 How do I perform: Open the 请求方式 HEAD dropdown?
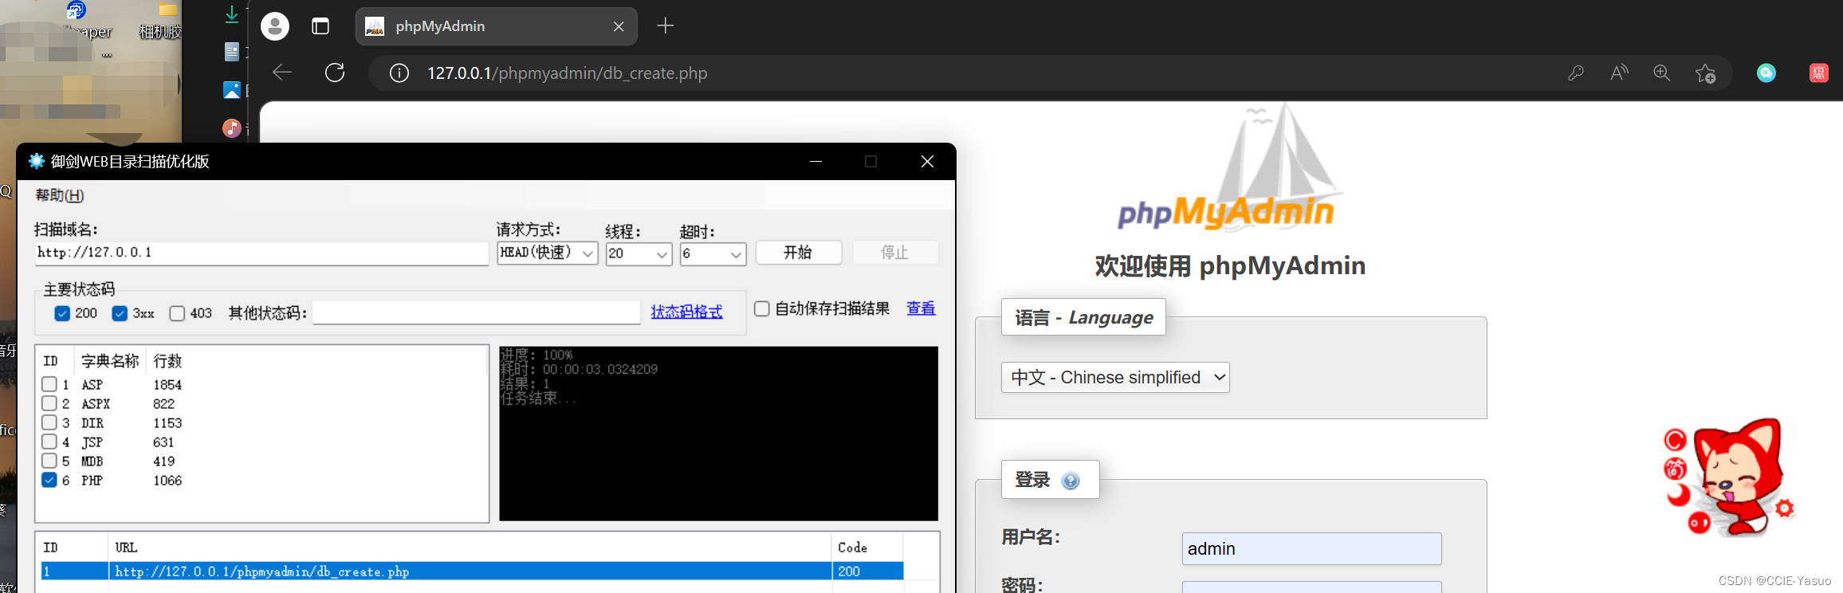pyautogui.click(x=548, y=253)
